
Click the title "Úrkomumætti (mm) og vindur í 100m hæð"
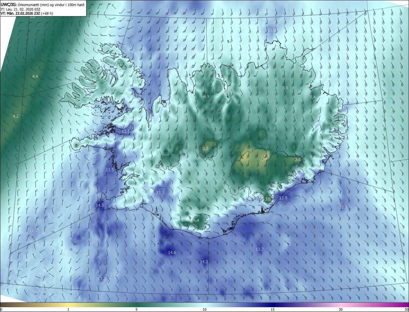pyautogui.click(x=51, y=5)
